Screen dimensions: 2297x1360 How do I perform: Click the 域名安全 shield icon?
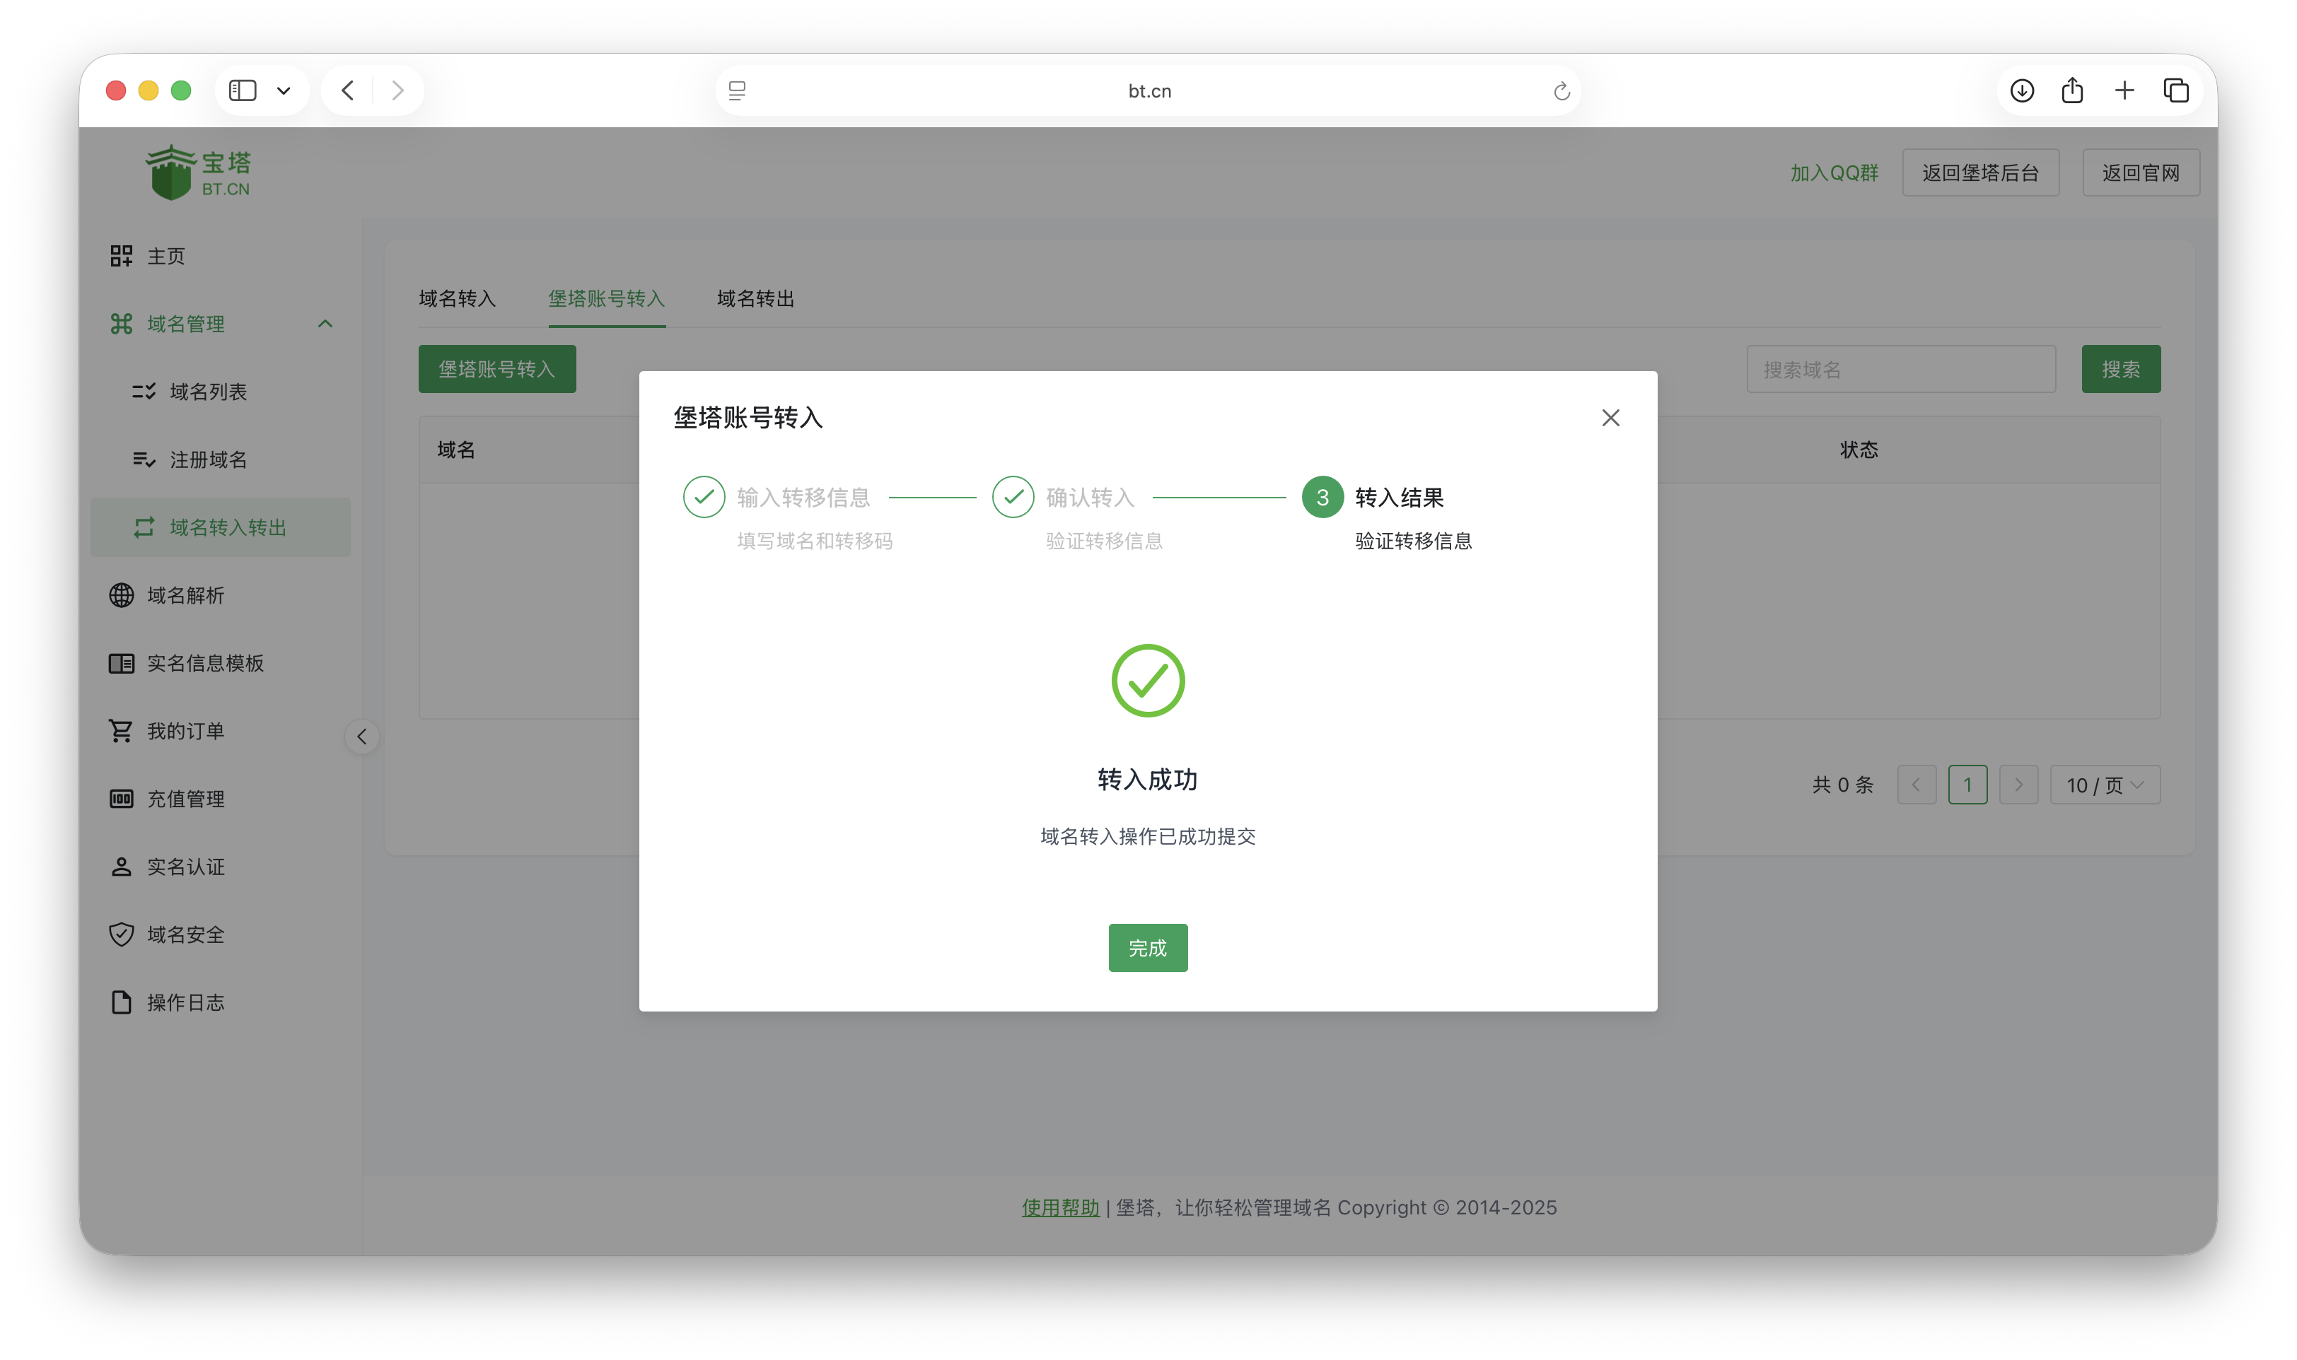pos(121,934)
